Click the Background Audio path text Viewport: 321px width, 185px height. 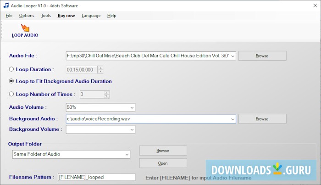pyautogui.click(x=98, y=119)
